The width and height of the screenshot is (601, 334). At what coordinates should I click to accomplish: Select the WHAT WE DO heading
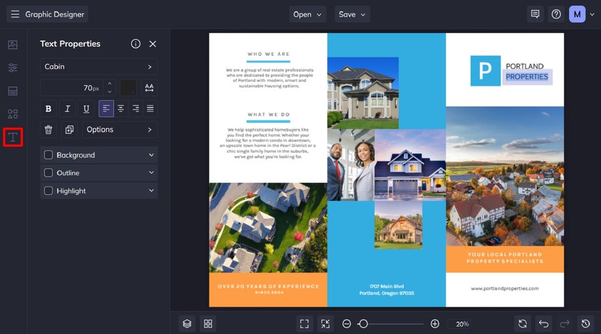click(269, 115)
